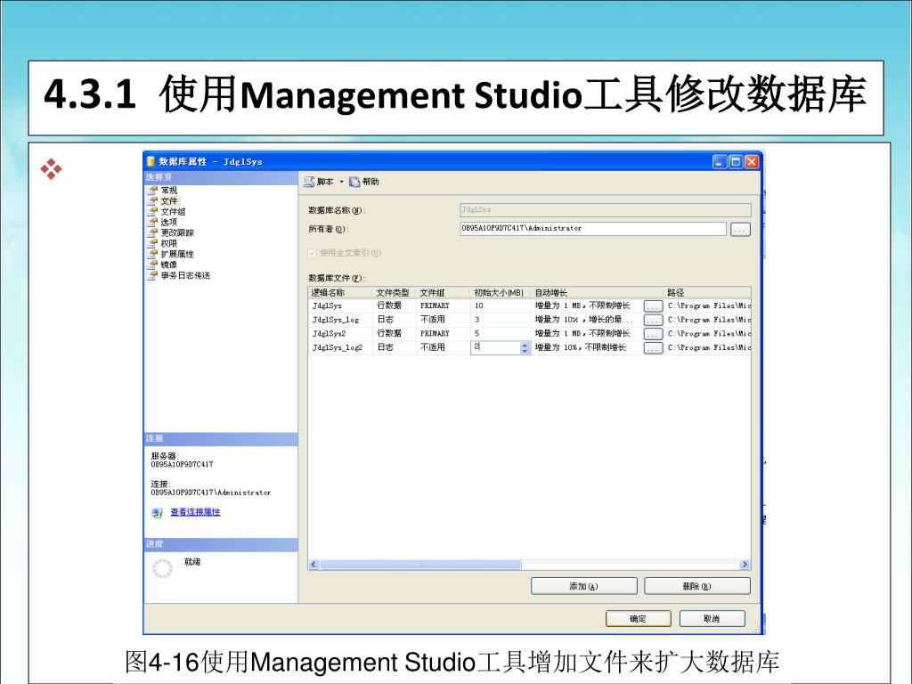Viewport: 912px width, 684px height.
Task: Open the 扩展属性 page
Action: [177, 254]
